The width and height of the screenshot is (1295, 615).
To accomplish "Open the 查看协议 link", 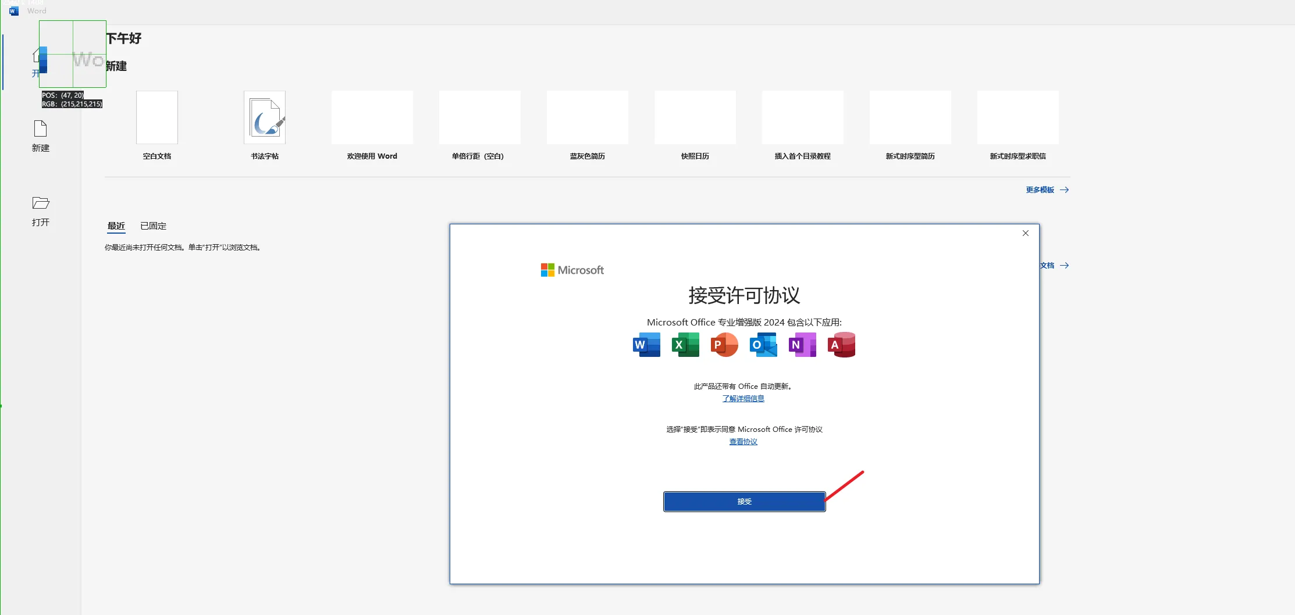I will [x=743, y=442].
